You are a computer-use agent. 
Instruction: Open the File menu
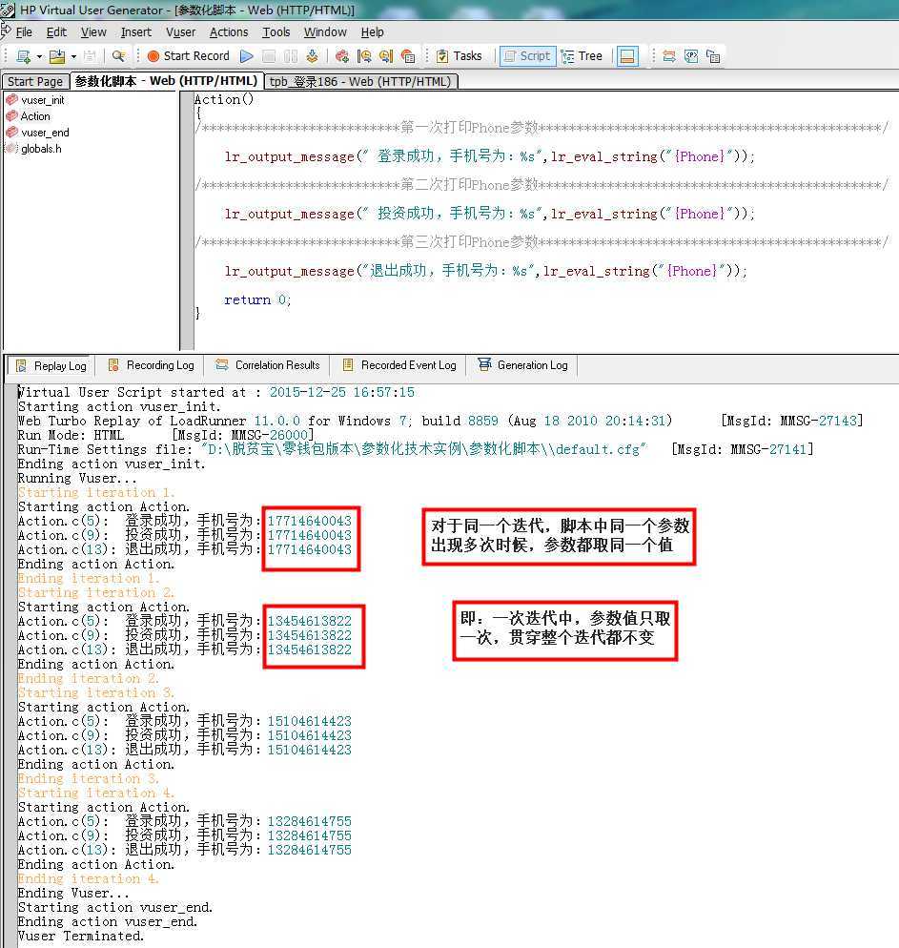coord(24,32)
